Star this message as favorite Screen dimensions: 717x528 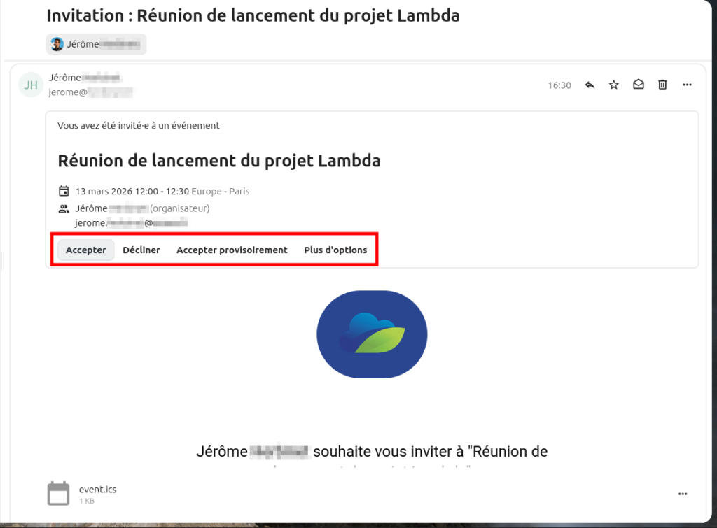pyautogui.click(x=614, y=85)
